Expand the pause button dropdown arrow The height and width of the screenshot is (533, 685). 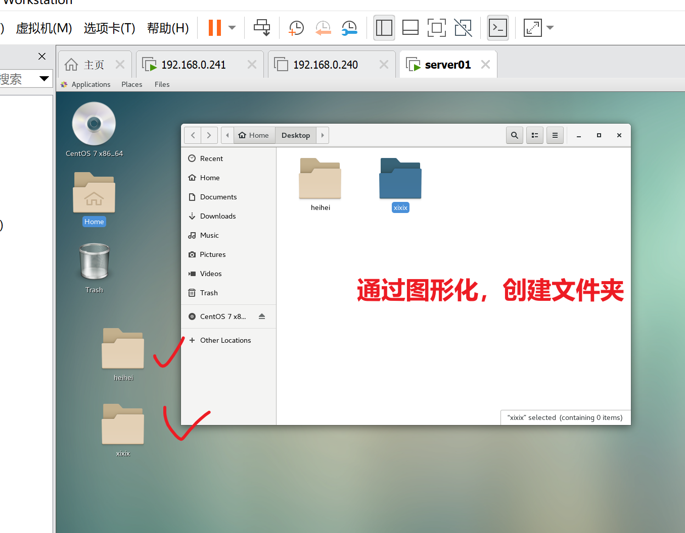(x=232, y=28)
